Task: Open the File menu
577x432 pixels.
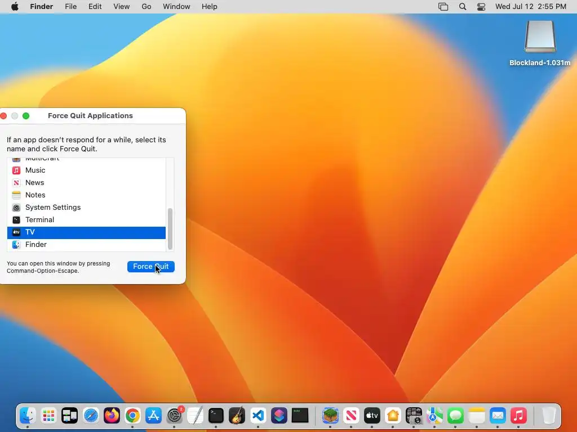Action: pos(70,7)
